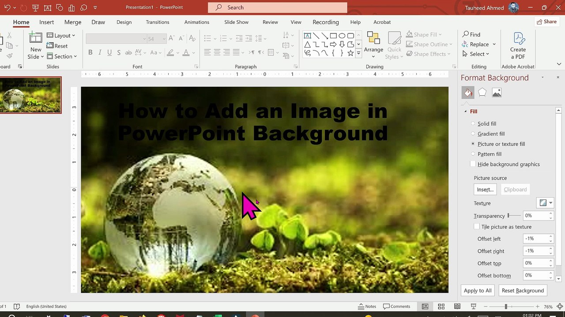Select Picture or texture fill option

click(x=473, y=144)
